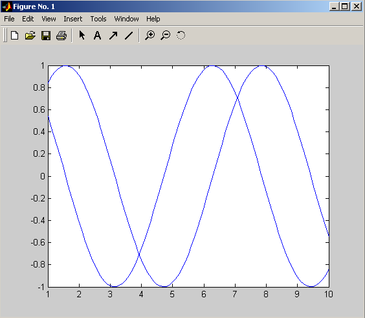Expand the Tools menu
The image size is (365, 318).
click(x=98, y=19)
